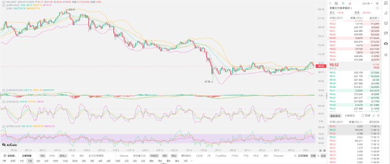Select the 1日 timeframe

(x=30, y=161)
